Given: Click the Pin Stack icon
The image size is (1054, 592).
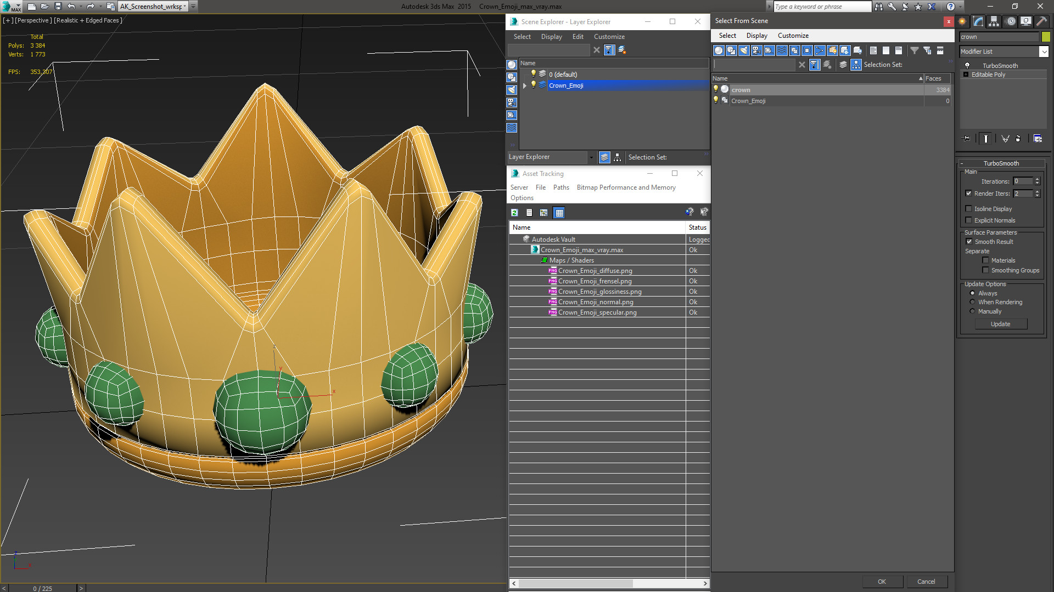Looking at the screenshot, I should pyautogui.click(x=967, y=139).
